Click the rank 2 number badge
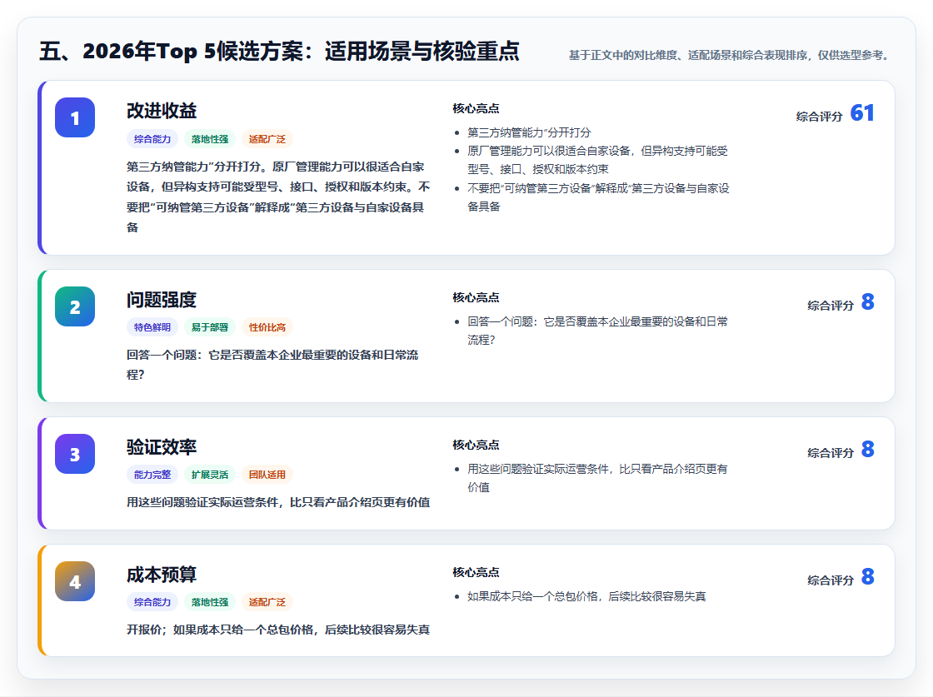This screenshot has height=697, width=933. (x=75, y=306)
